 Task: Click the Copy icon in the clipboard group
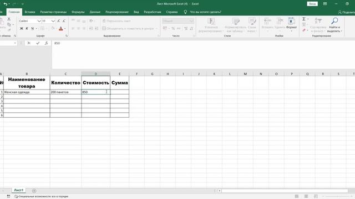(x=9, y=24)
